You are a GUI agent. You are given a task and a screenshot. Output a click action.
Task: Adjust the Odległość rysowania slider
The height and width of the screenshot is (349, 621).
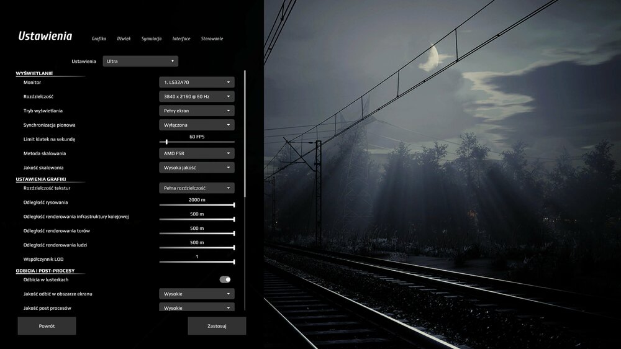pyautogui.click(x=197, y=205)
